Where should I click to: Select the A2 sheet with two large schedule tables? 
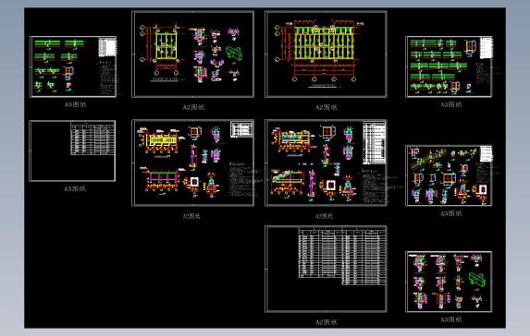326,269
